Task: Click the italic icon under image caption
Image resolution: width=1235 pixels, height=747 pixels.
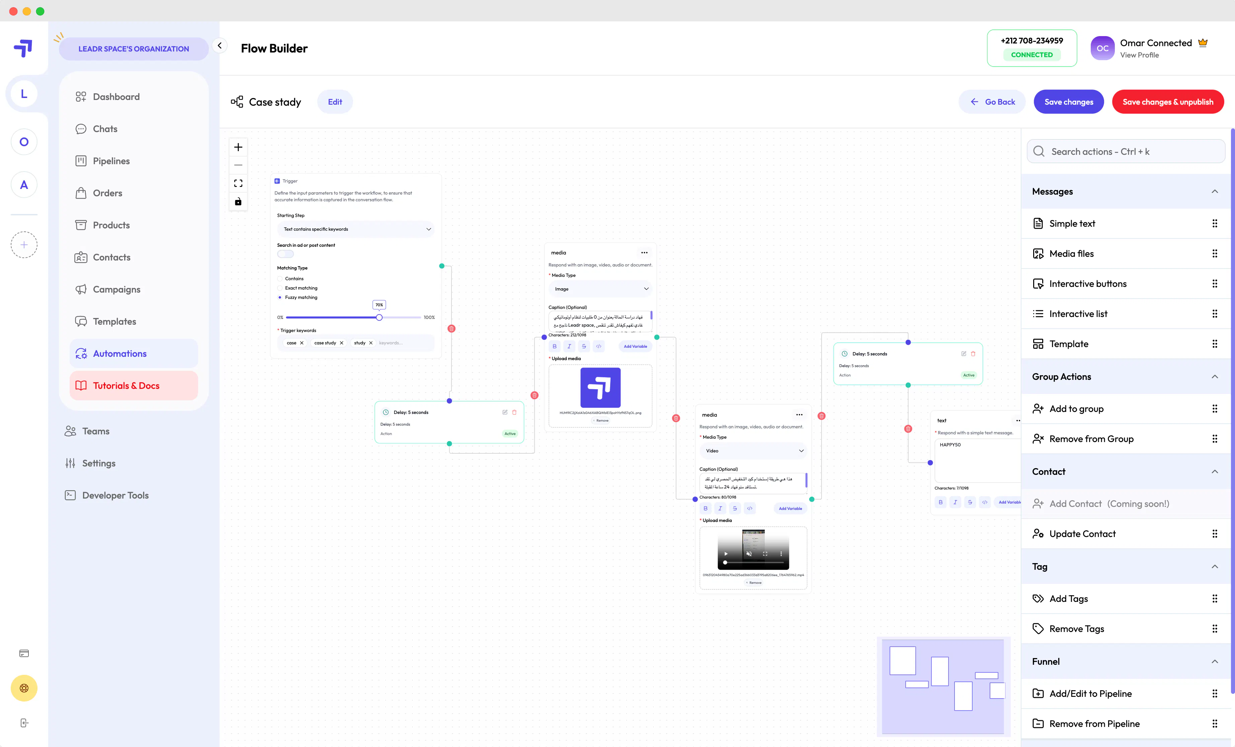Action: (569, 346)
